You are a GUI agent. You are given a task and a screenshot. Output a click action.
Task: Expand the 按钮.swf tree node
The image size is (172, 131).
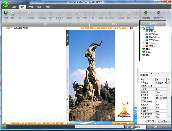(x=143, y=46)
